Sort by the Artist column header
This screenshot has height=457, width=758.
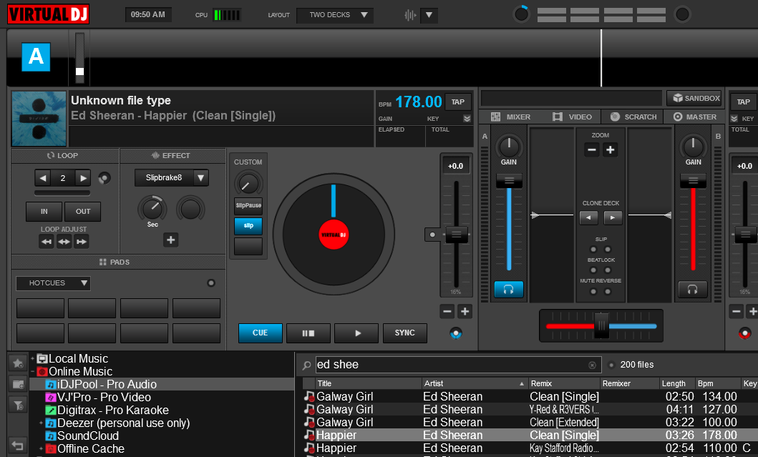(x=475, y=383)
